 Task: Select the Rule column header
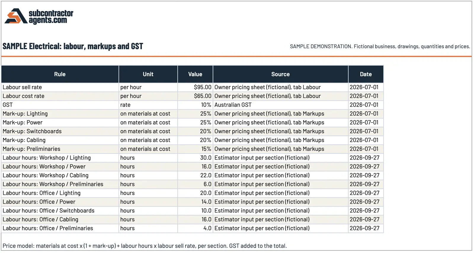(x=60, y=74)
